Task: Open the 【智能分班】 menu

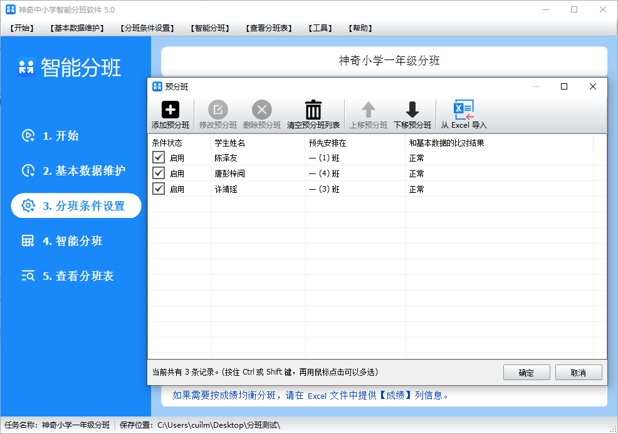Action: (x=210, y=28)
